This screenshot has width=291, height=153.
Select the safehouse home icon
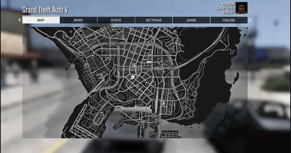tap(132, 77)
